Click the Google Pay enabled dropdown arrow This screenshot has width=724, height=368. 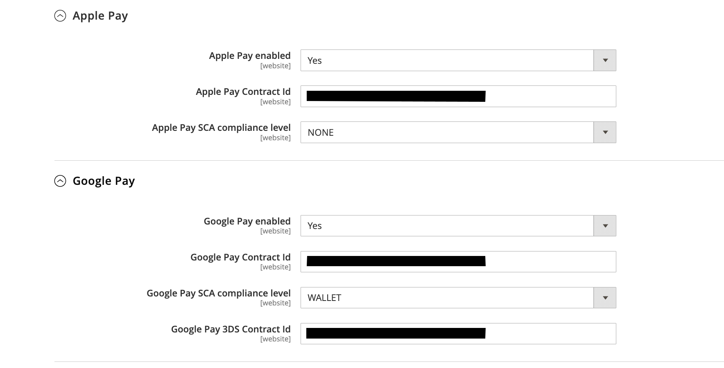click(x=604, y=225)
